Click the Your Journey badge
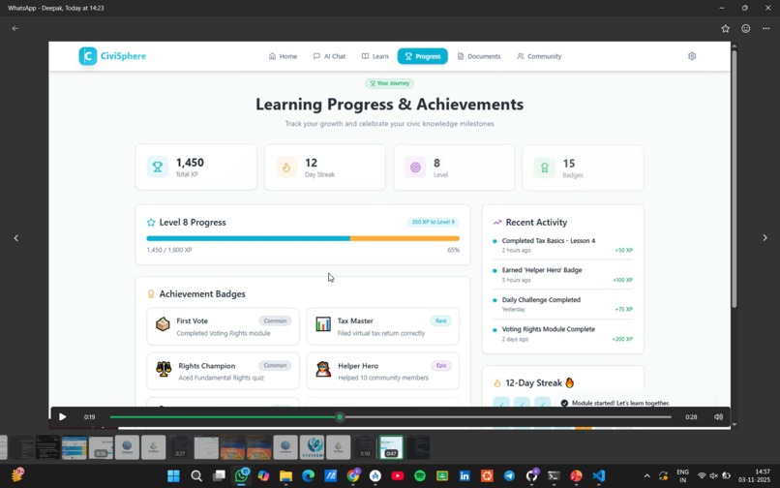The image size is (780, 488). click(x=389, y=83)
